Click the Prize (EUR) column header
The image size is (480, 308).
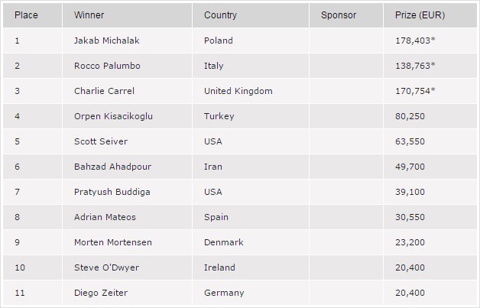click(x=420, y=15)
